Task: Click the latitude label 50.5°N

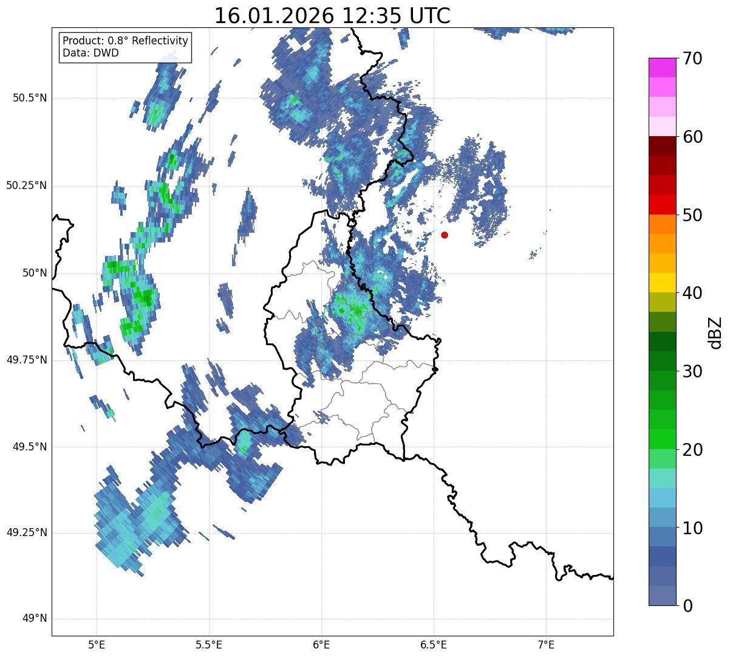Action: [30, 98]
